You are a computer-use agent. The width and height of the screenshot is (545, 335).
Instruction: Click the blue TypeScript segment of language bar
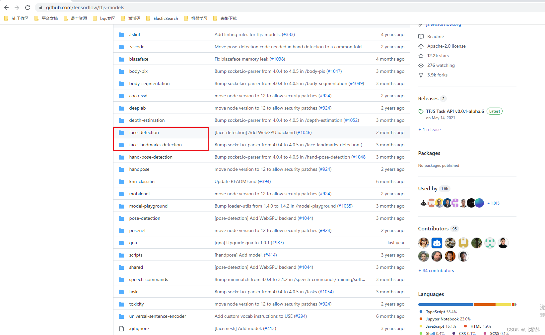(x=445, y=305)
